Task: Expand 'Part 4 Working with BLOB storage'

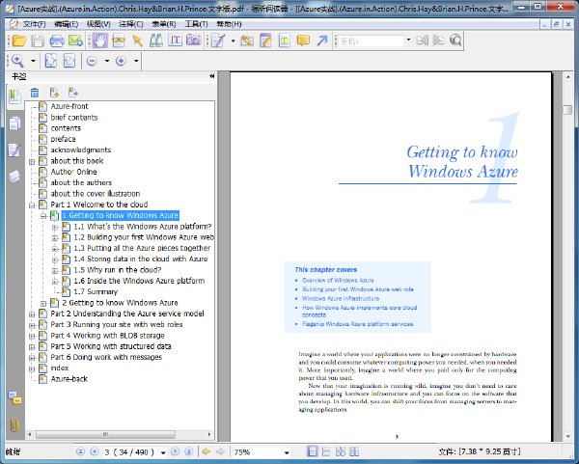Action: 32,337
